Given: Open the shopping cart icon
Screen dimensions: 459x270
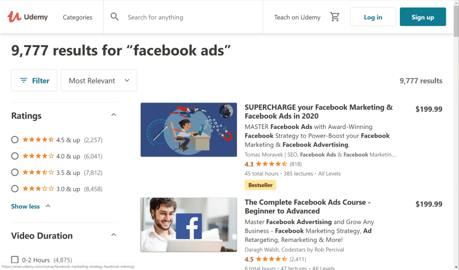Looking at the screenshot, I should click(x=334, y=17).
